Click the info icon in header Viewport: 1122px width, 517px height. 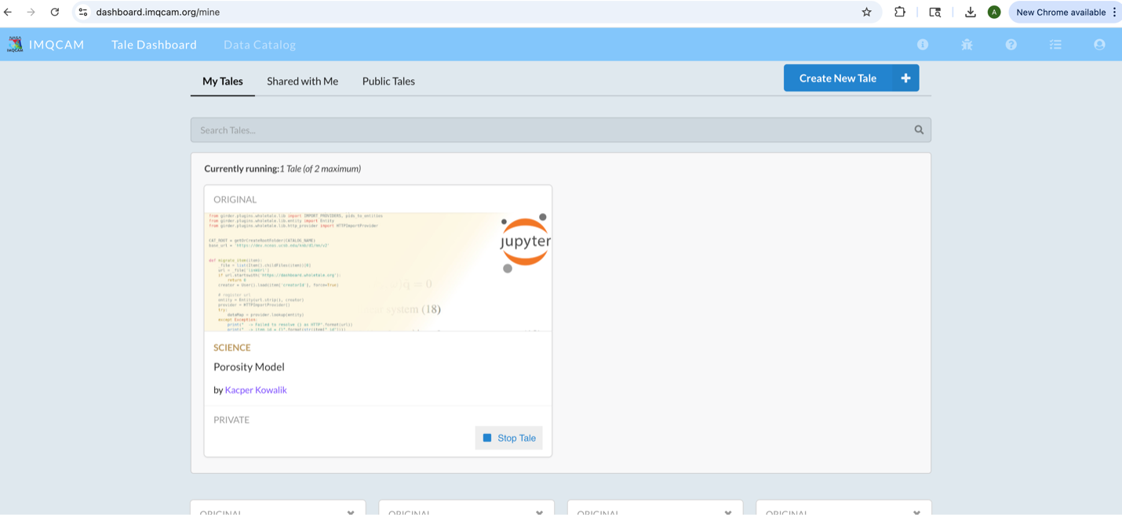pos(923,45)
